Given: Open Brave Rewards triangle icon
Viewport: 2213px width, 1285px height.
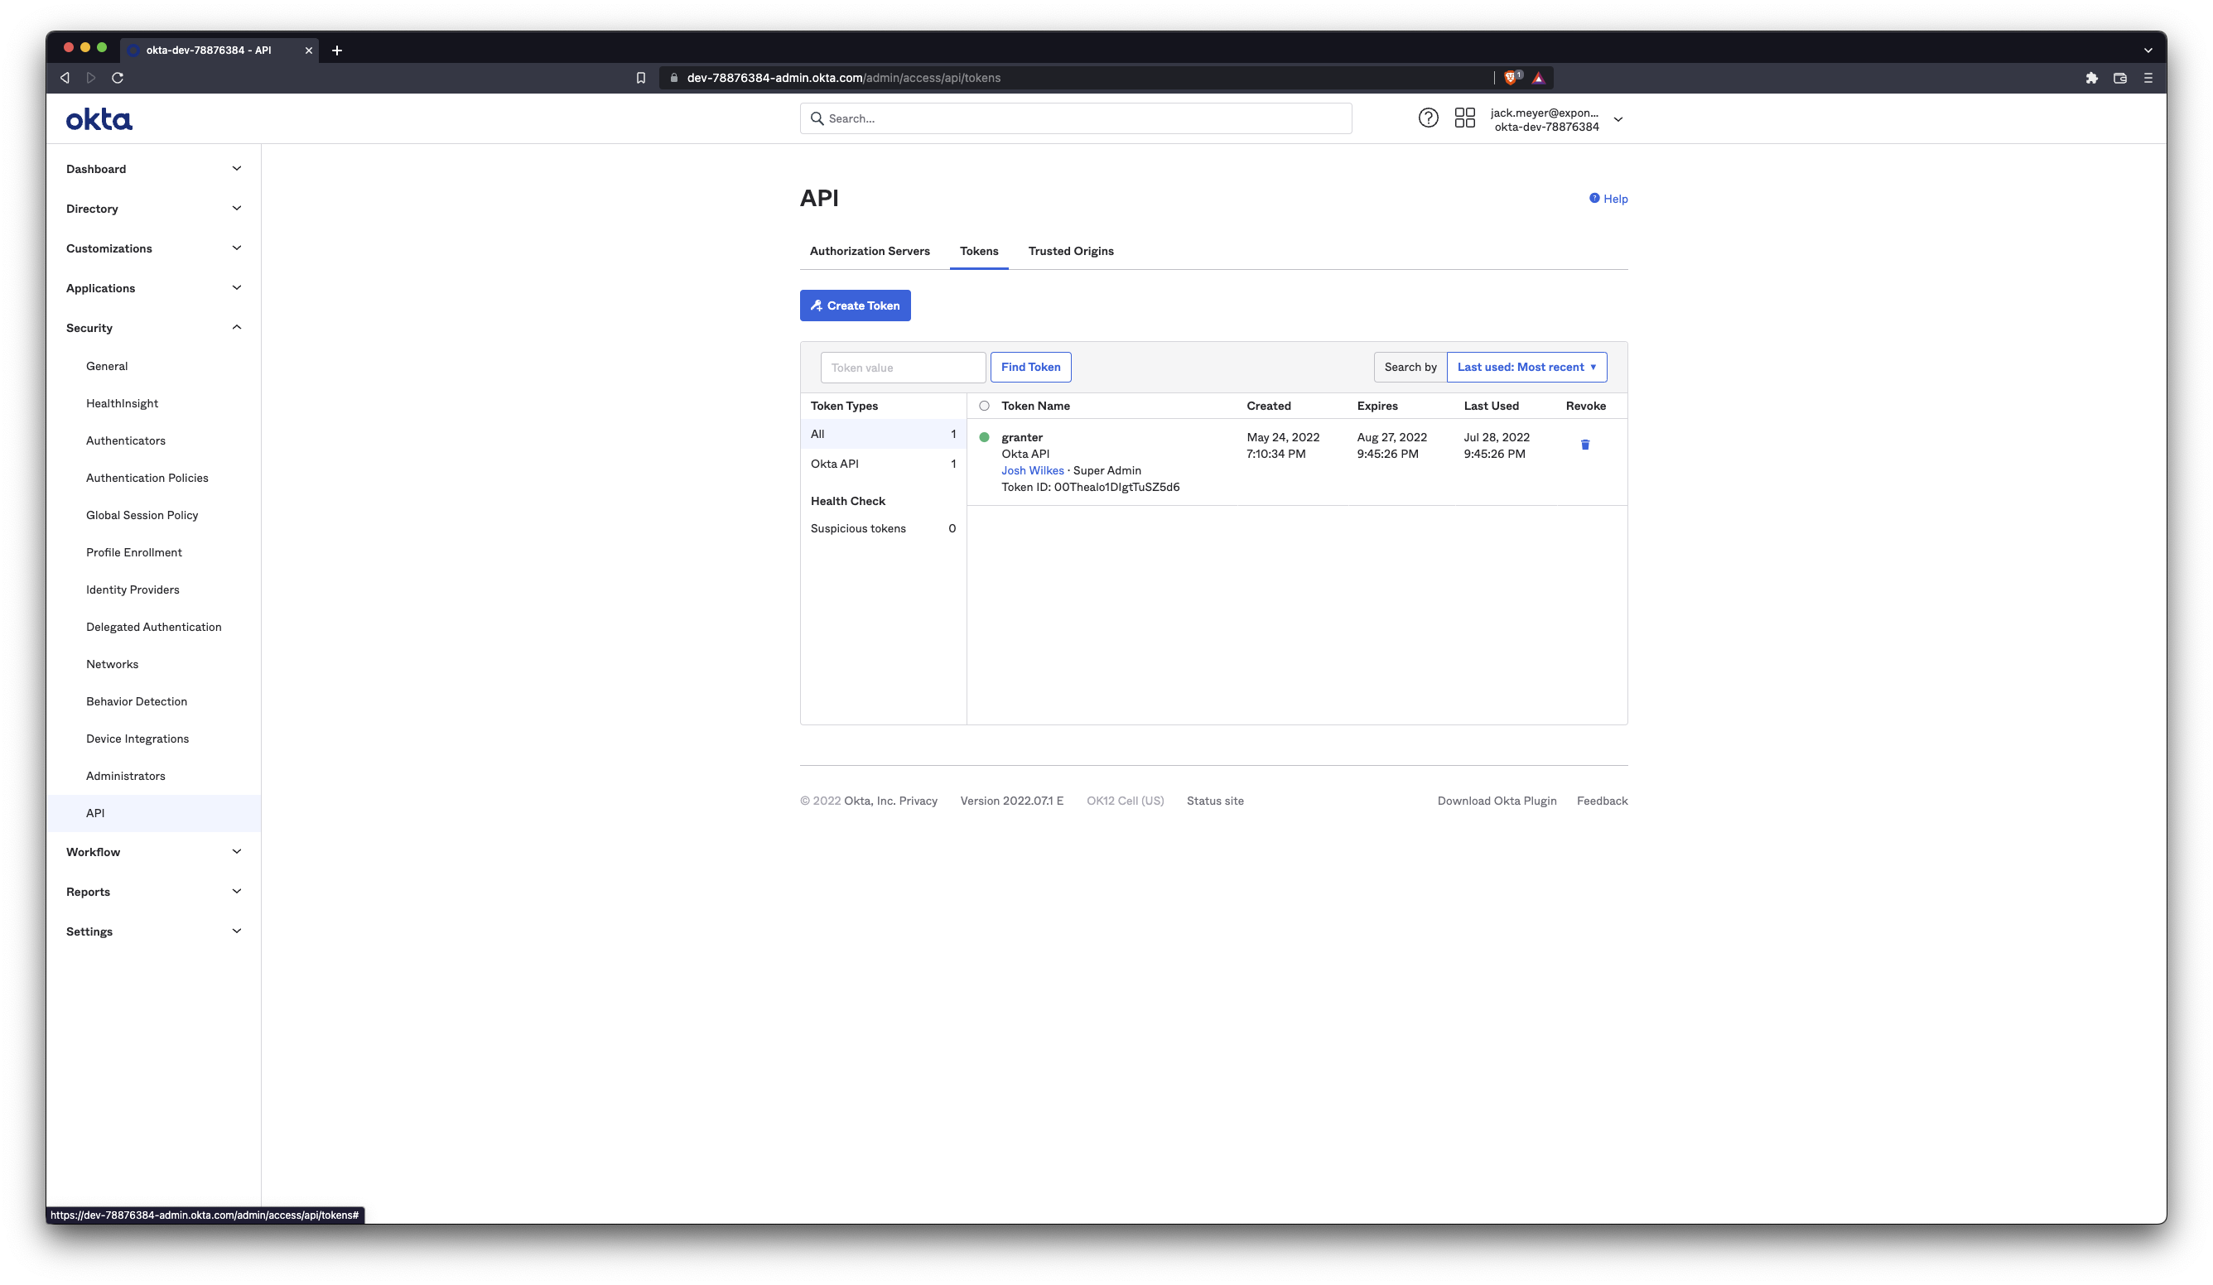Looking at the screenshot, I should tap(1538, 78).
